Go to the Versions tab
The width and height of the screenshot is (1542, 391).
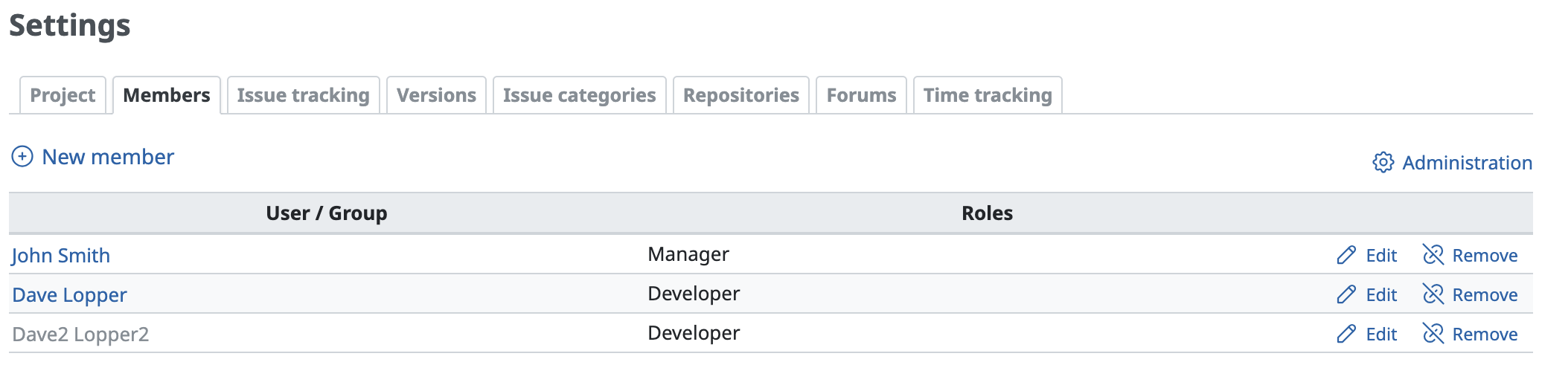pyautogui.click(x=436, y=95)
